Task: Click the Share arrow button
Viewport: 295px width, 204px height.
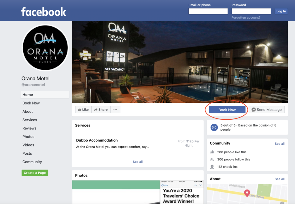Action: pos(101,110)
